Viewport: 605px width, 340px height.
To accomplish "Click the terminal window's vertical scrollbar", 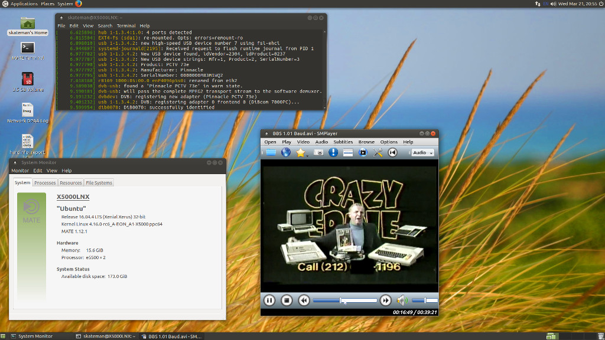I will tap(324, 70).
